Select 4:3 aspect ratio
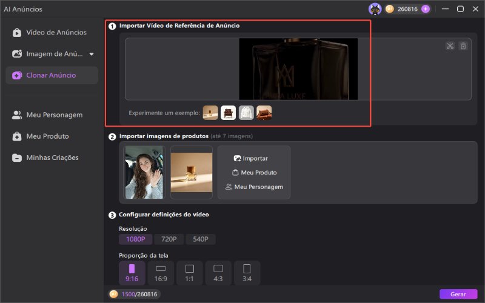The image size is (485, 303). (x=218, y=273)
